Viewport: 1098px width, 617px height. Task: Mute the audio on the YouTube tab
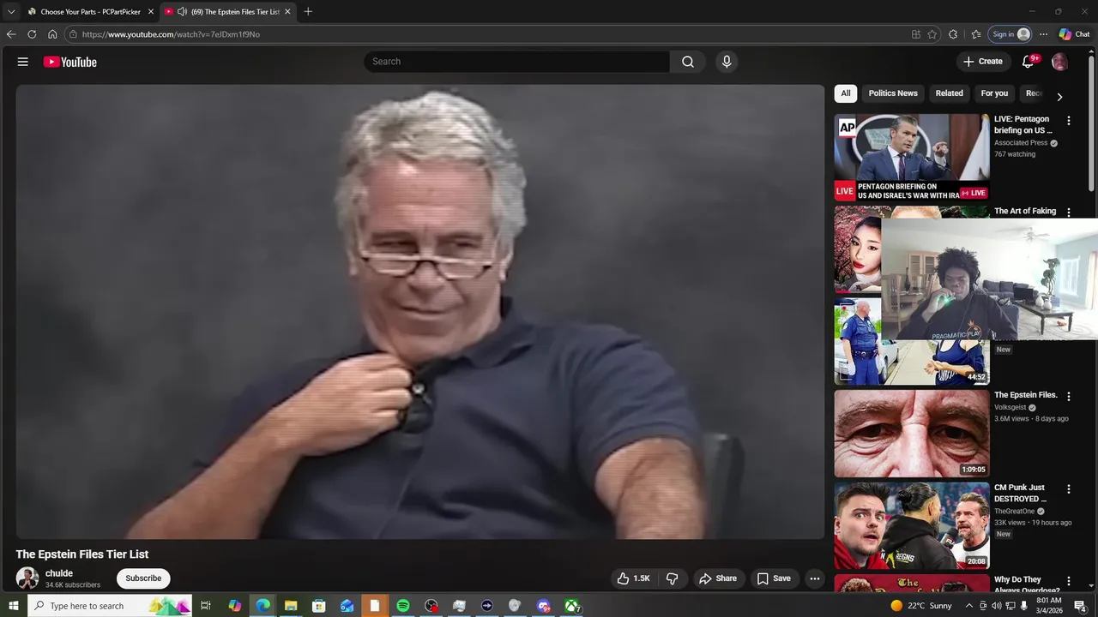point(182,12)
